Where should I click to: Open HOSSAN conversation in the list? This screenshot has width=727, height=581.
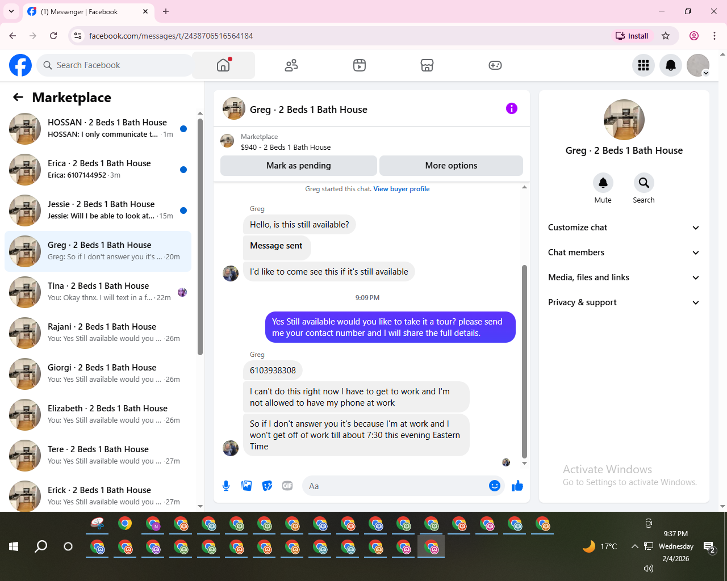(x=98, y=129)
